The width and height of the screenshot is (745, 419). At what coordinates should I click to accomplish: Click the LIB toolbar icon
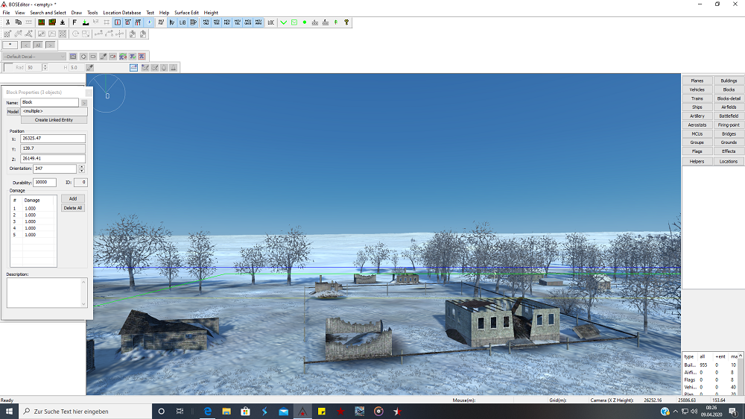point(183,22)
